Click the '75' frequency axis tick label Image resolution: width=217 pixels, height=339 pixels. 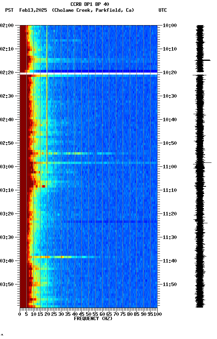tap(123, 314)
